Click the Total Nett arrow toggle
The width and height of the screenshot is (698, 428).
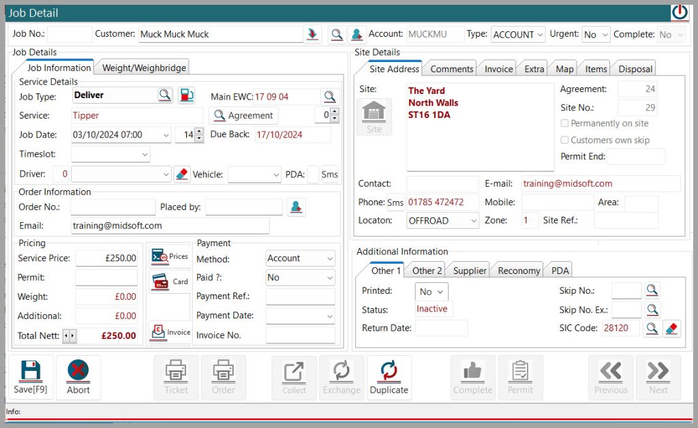[x=69, y=336]
